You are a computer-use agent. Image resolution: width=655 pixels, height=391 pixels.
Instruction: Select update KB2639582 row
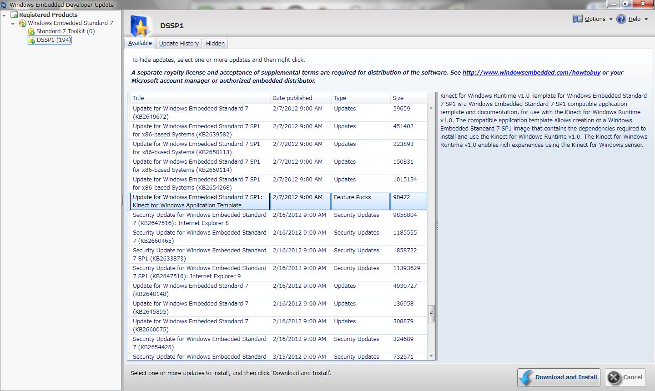coord(278,130)
